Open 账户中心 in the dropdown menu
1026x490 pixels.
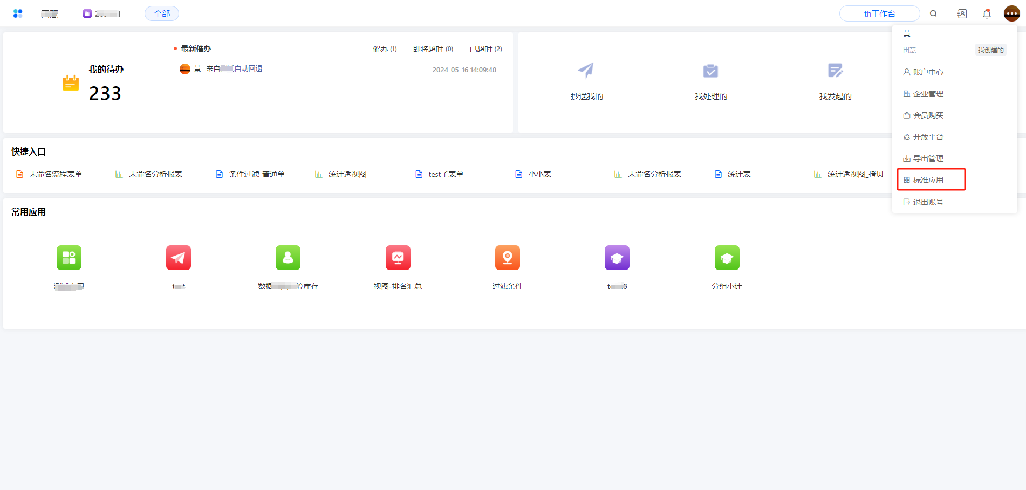click(x=928, y=72)
